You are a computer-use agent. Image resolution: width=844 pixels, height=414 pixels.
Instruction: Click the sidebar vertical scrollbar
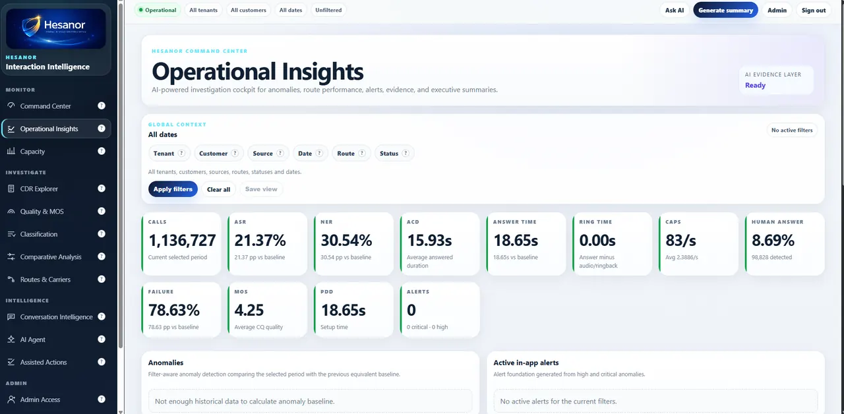(x=120, y=174)
